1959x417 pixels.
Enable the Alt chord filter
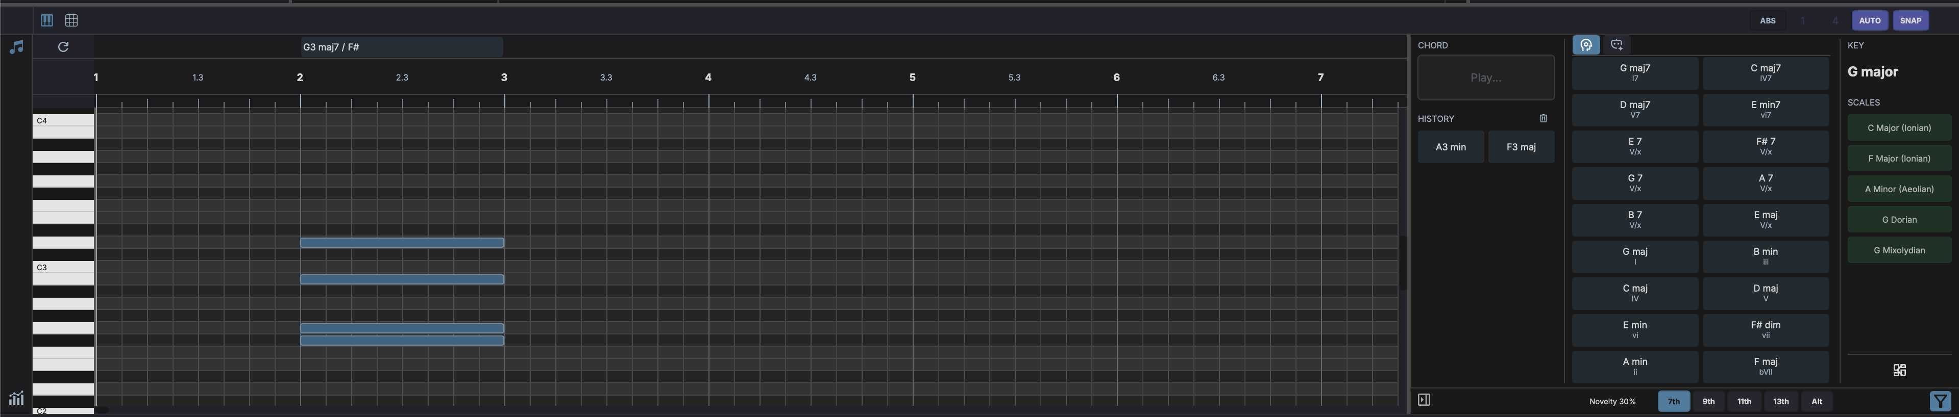point(1816,401)
